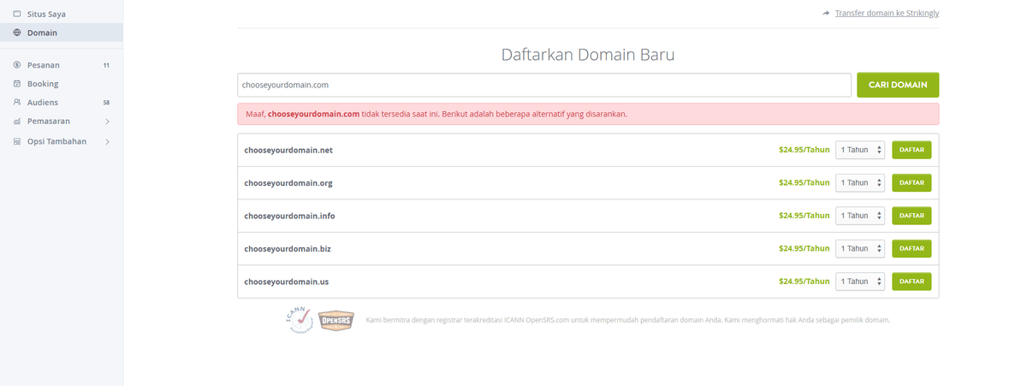
Task: Open year dropdown for chooseyourdomain.info
Action: [860, 216]
